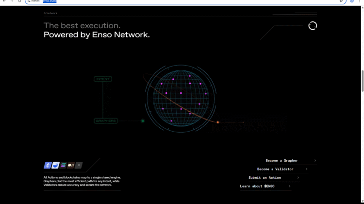This screenshot has width=364, height=204.
Task: Click the Solana chain icon
Action: [x=63, y=165]
